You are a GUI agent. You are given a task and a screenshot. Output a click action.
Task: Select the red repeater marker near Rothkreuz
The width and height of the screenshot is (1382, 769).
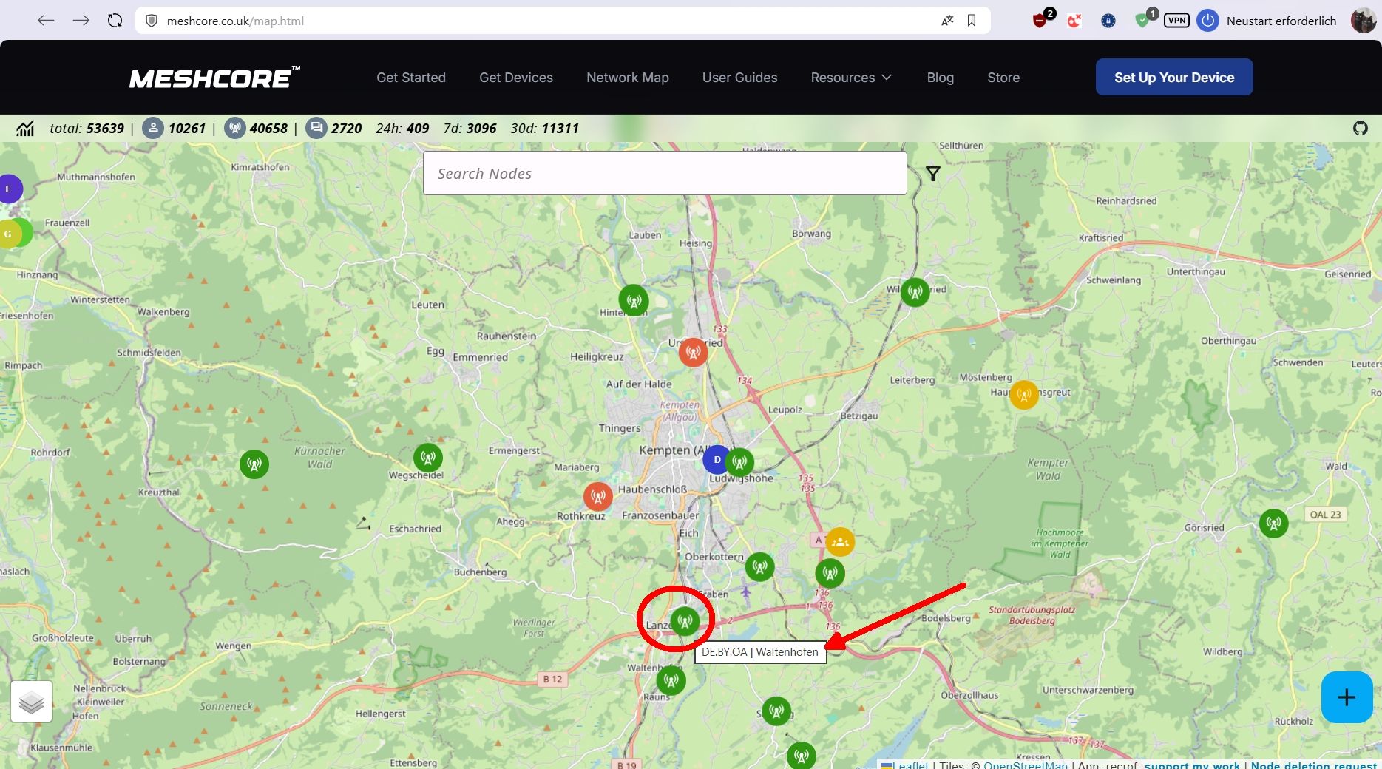pos(597,497)
